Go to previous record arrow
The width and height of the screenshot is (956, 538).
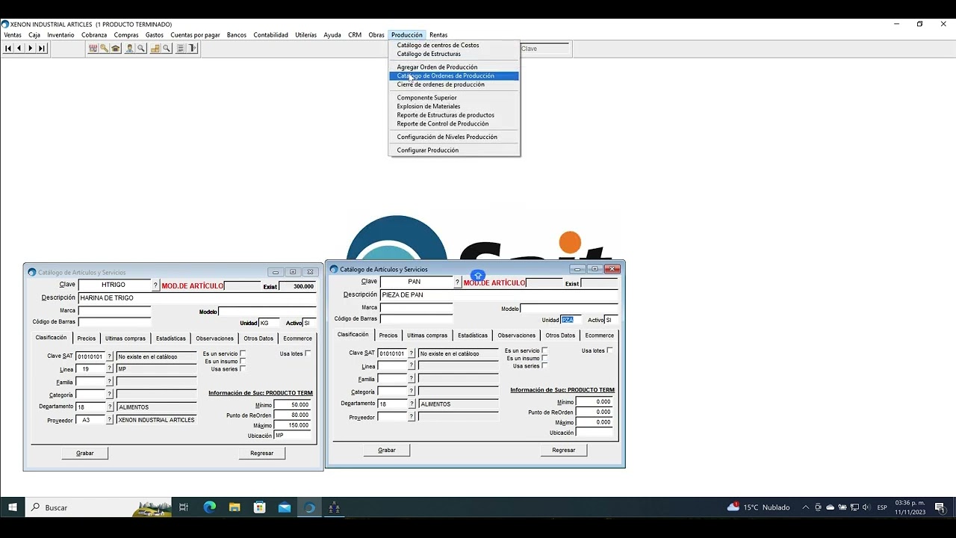pyautogui.click(x=19, y=49)
